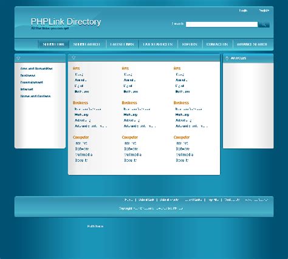Screen dimensions: 288x259
Task: Open the Business heading in the middle column
Action: coord(129,103)
